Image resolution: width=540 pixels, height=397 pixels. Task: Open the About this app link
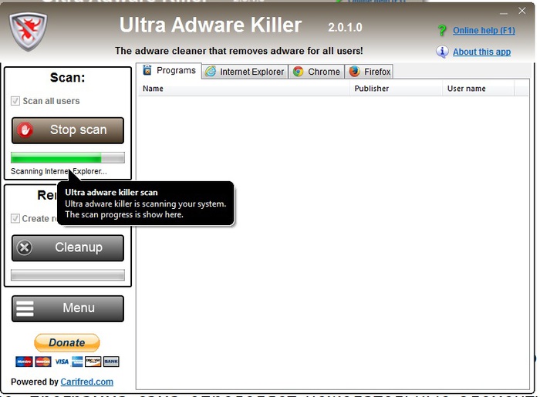click(482, 52)
